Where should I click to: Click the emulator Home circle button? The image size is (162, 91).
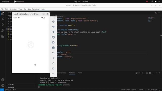click(x=53, y=63)
